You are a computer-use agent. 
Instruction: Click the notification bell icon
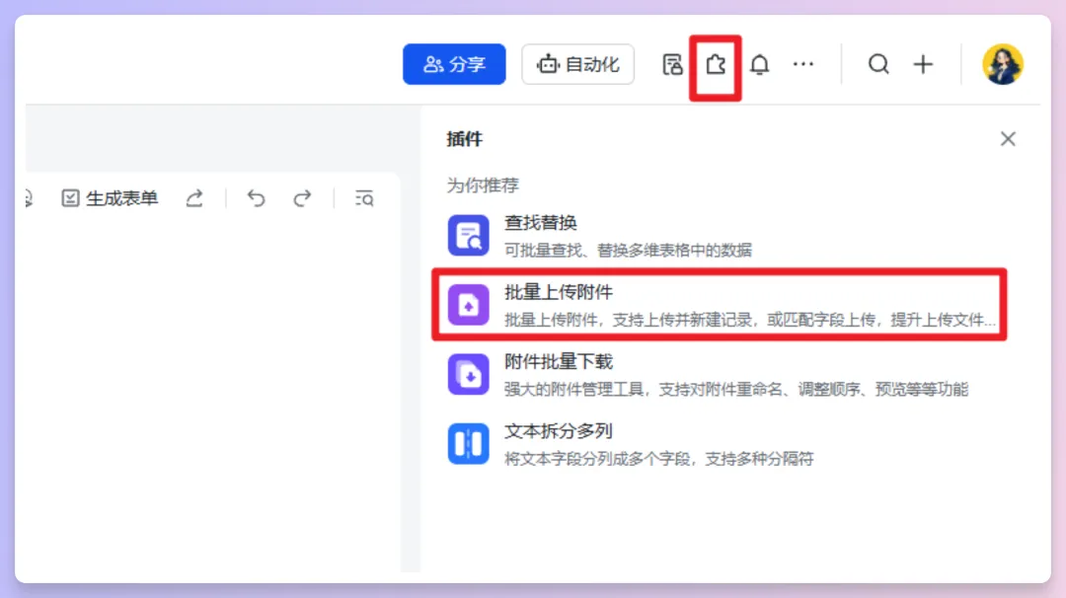coord(760,63)
